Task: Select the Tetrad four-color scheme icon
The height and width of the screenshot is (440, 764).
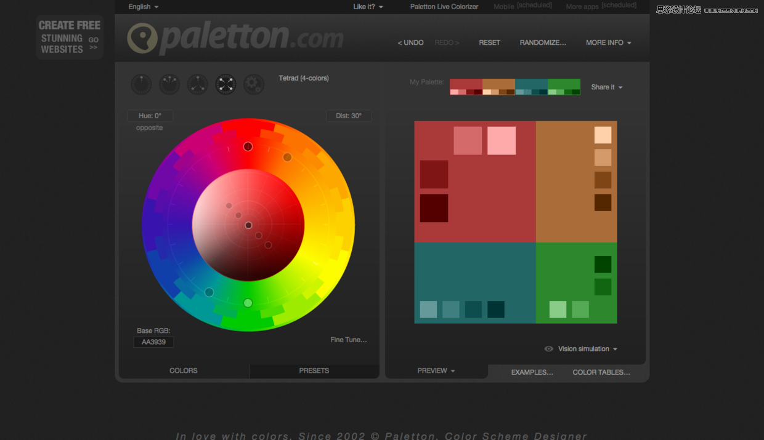Action: click(226, 84)
